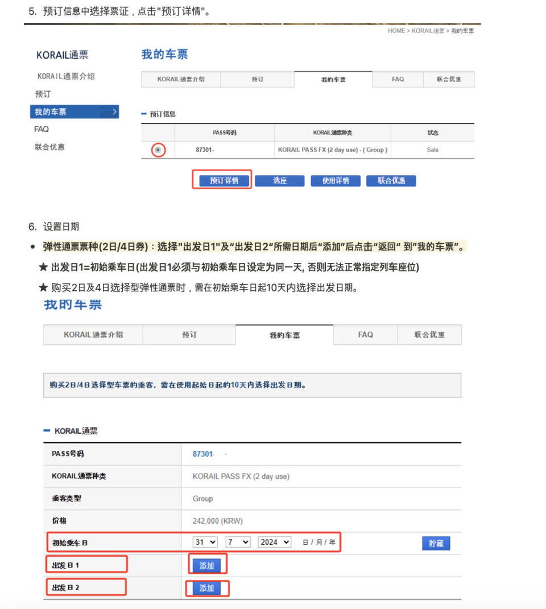Image resolution: width=546 pixels, height=609 pixels.
Task: Click the 'KORAIL通票' sidebar title
Action: click(x=63, y=55)
